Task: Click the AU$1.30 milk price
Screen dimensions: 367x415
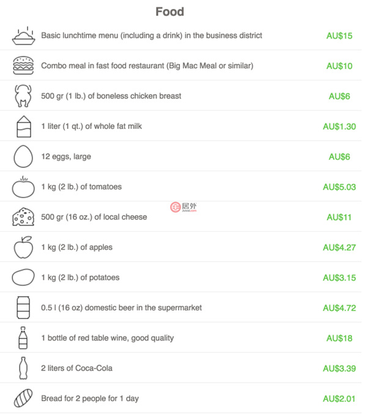Action: (x=339, y=127)
